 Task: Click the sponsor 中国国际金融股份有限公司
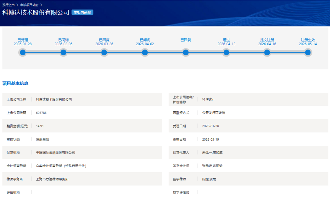coord(56,152)
